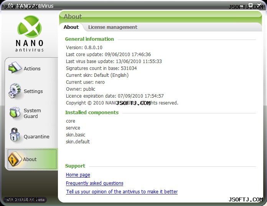
Task: Click the NANO antivirus green logo
Action: [x=30, y=27]
